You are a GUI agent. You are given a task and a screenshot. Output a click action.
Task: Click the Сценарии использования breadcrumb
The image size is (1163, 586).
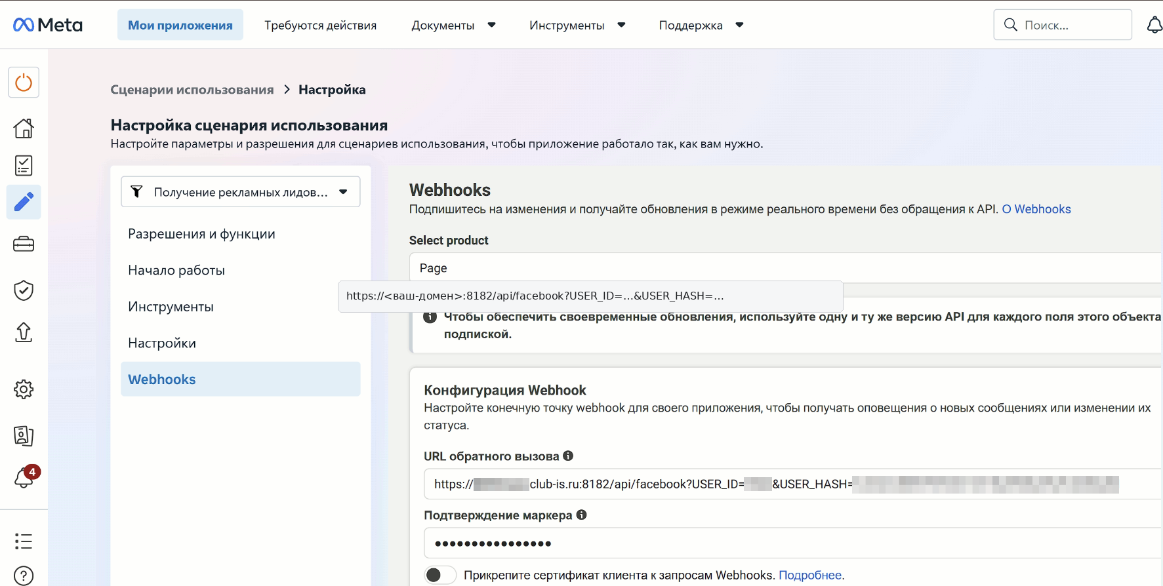pyautogui.click(x=192, y=90)
